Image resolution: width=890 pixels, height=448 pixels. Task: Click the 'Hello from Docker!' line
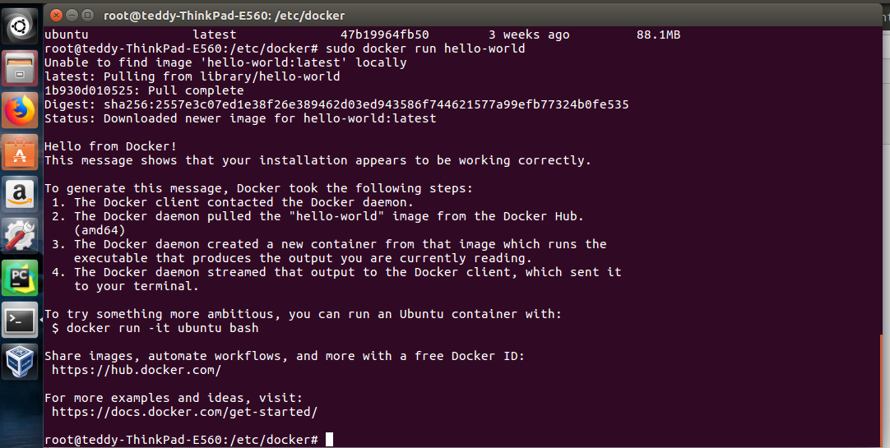click(110, 146)
